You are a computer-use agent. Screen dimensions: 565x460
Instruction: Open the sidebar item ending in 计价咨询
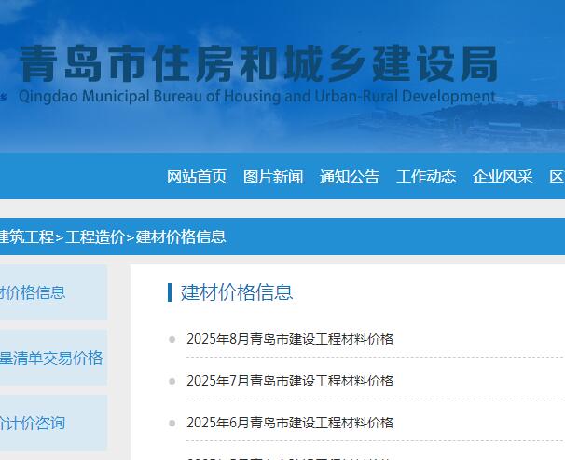point(53,423)
